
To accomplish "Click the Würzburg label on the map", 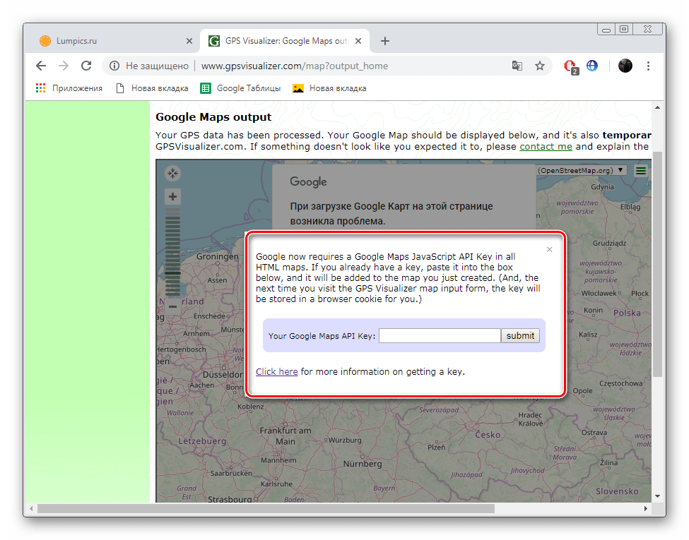I will [x=345, y=440].
